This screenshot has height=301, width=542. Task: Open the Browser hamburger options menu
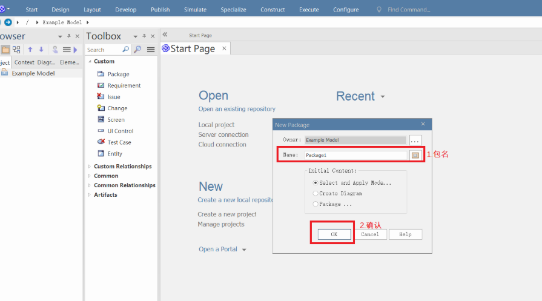[67, 50]
